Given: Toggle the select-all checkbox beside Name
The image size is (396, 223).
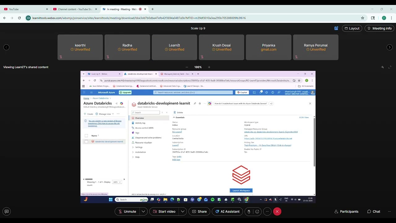Looking at the screenshot, I should tap(86, 136).
